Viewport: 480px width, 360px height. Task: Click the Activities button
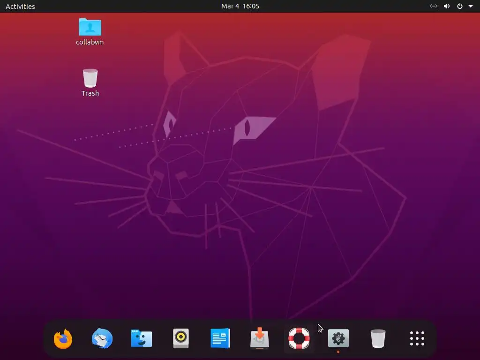20,6
